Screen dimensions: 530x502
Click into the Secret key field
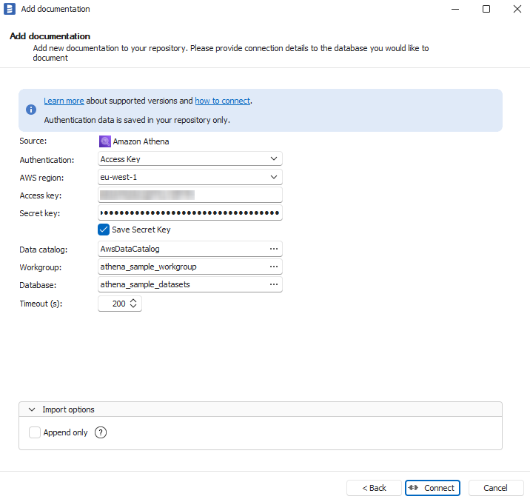coord(189,213)
